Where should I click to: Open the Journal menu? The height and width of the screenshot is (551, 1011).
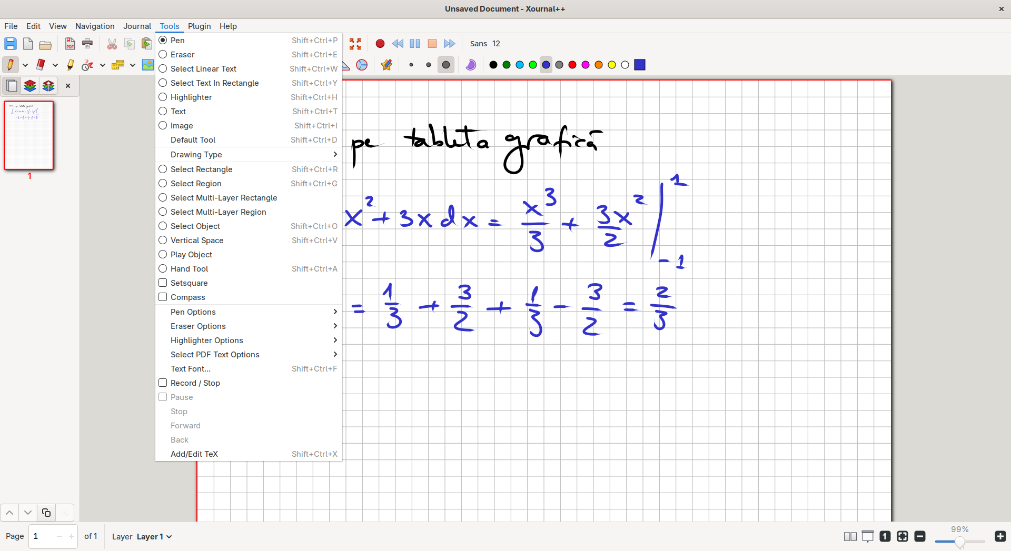137,26
